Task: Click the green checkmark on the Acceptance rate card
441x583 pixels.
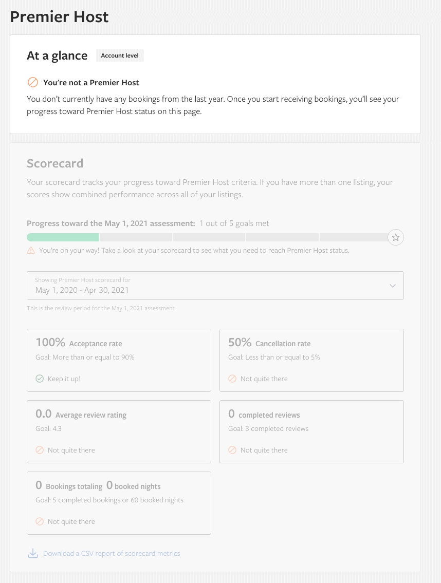Action: 40,379
